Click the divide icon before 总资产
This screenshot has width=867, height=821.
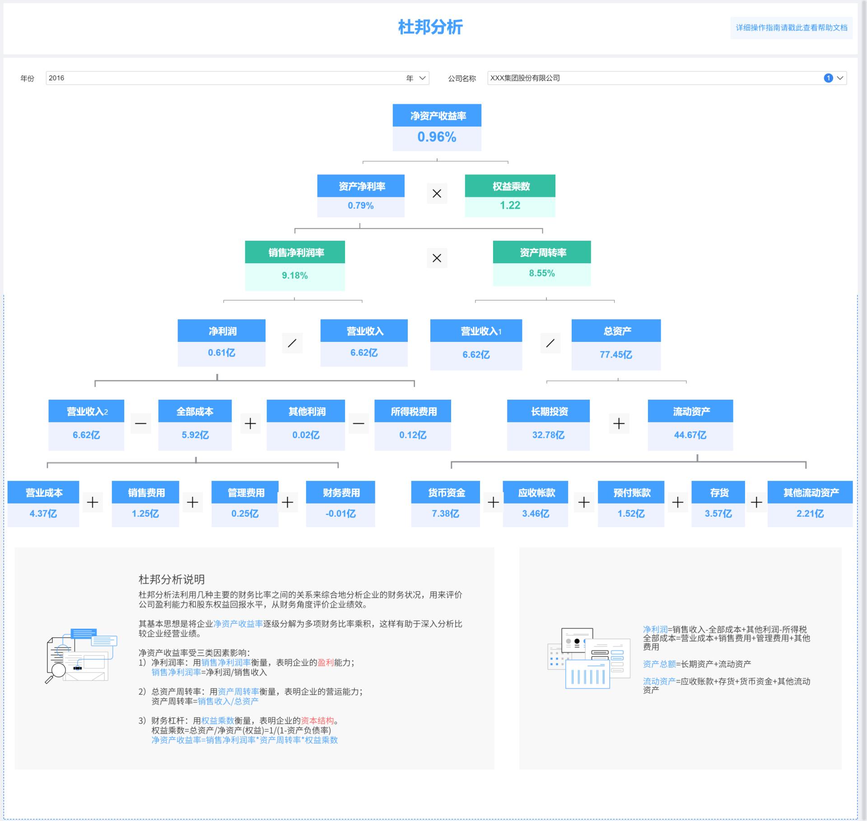click(x=550, y=343)
